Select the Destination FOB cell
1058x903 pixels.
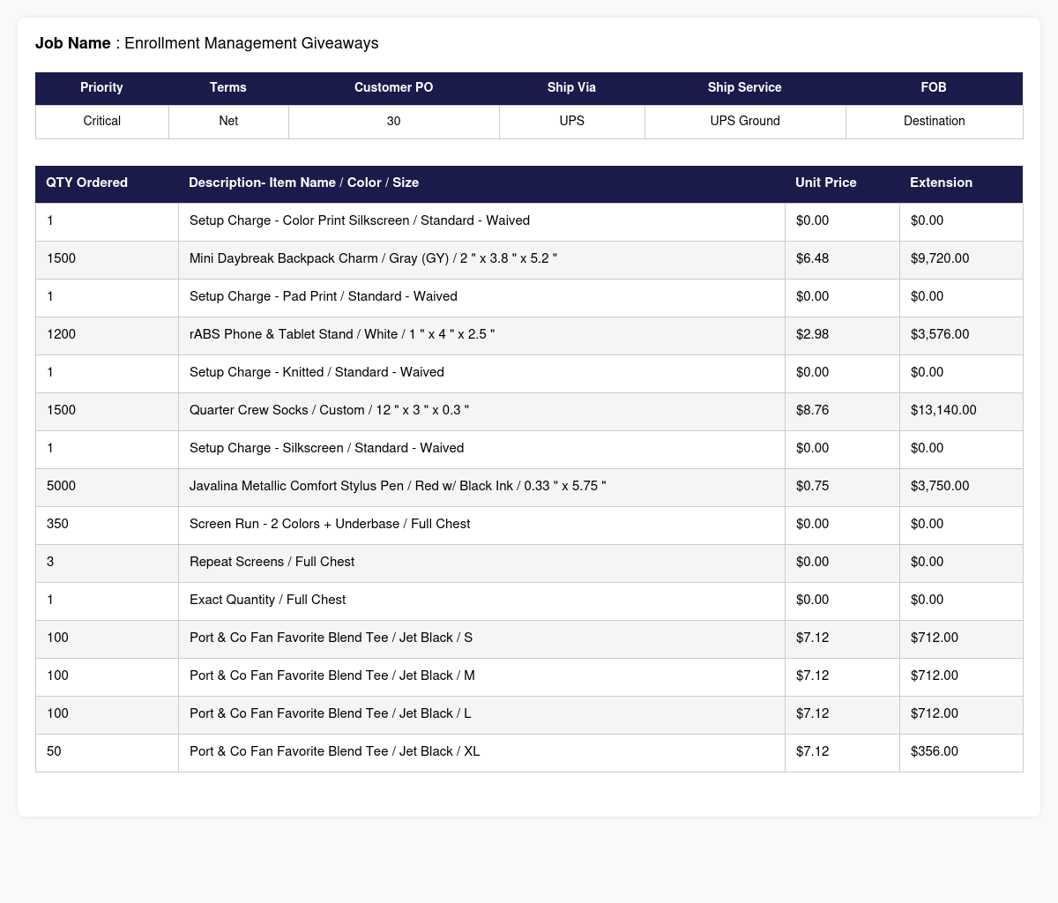tap(934, 122)
